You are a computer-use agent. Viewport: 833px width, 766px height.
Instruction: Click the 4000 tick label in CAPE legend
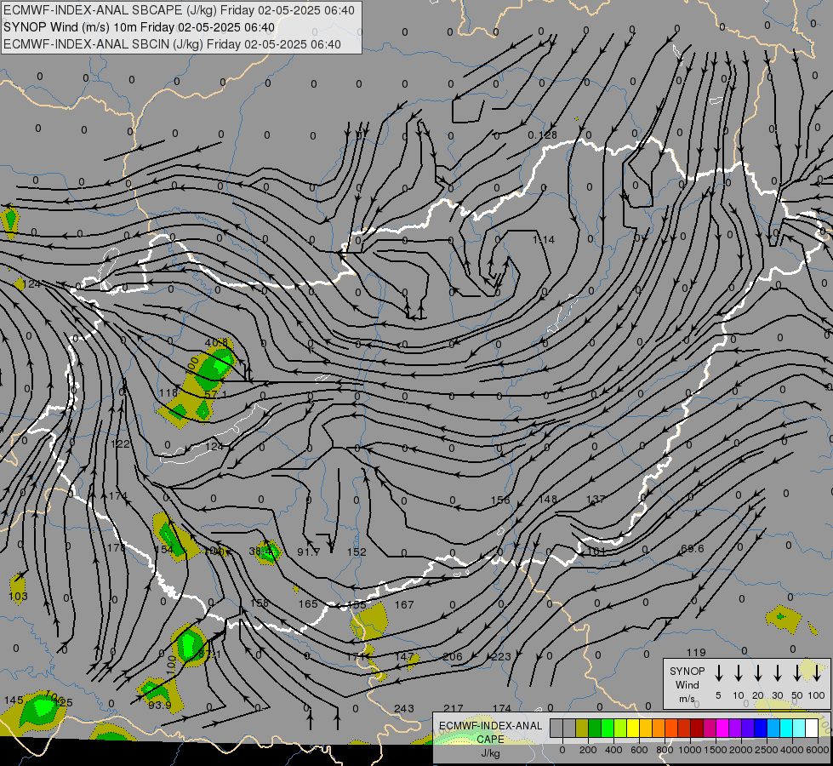(792, 750)
